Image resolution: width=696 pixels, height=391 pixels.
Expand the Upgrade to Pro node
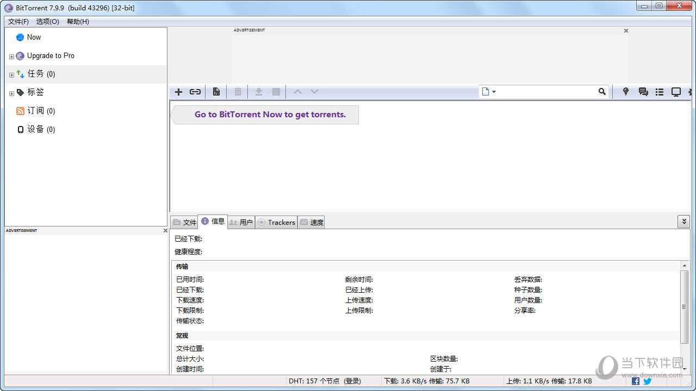pos(11,56)
